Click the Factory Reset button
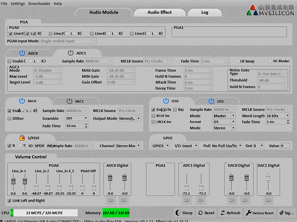Image resolution: width=297 pixels, height=222 pixels. coord(260,213)
